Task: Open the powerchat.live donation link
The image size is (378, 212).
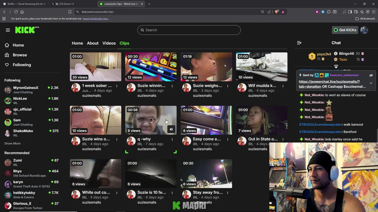Action: pos(329,84)
